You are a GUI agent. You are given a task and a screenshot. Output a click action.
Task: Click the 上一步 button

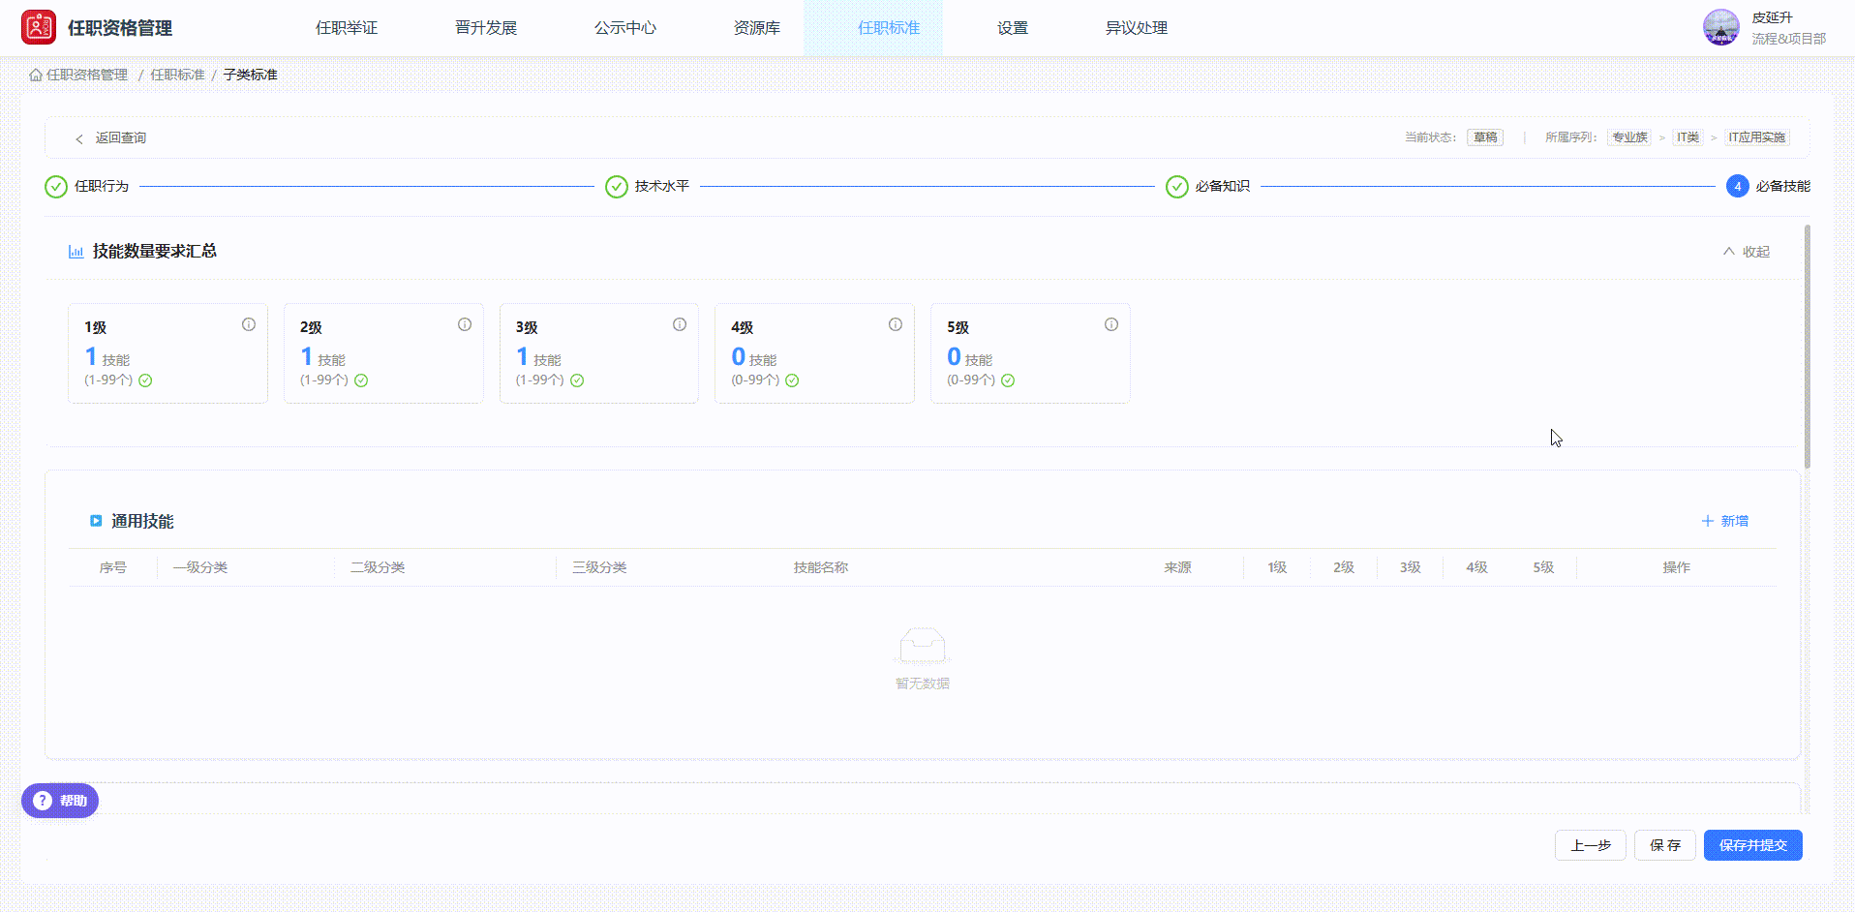point(1590,845)
